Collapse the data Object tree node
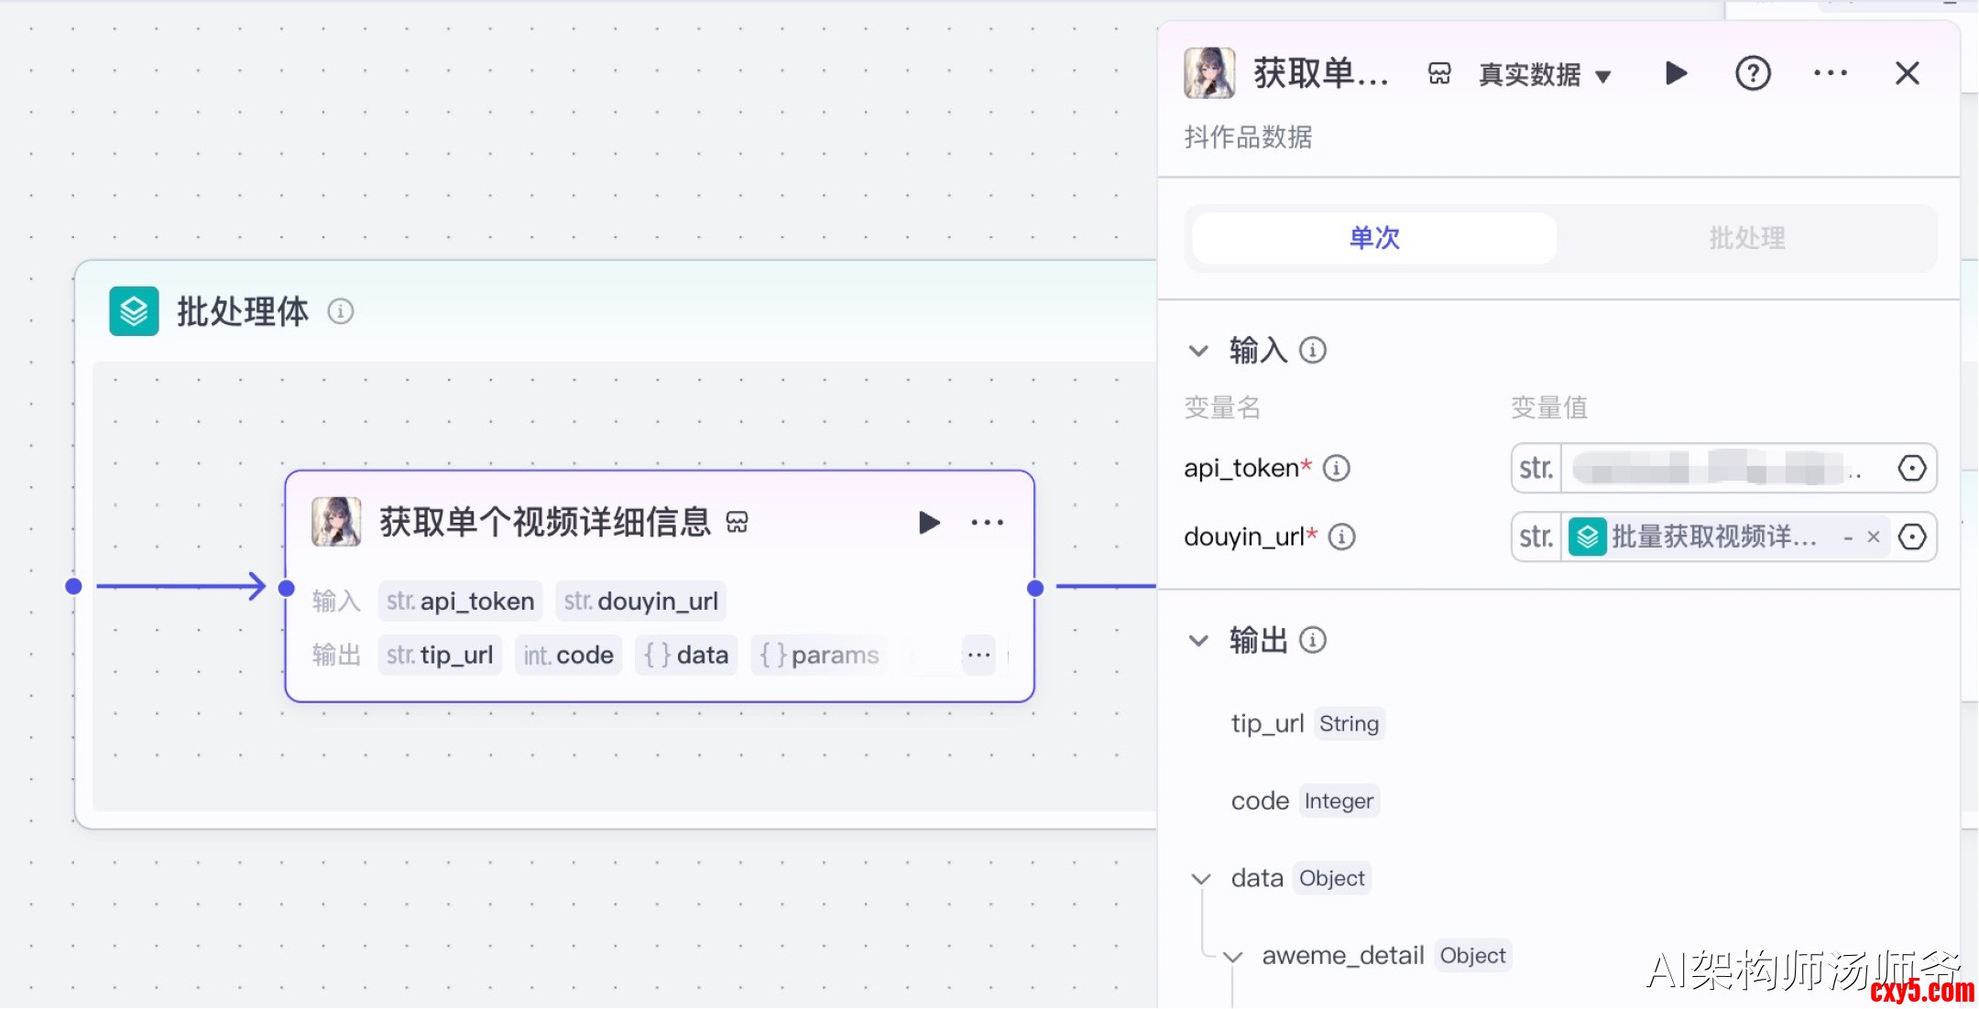Viewport: 1979px width, 1009px height. pyautogui.click(x=1201, y=879)
